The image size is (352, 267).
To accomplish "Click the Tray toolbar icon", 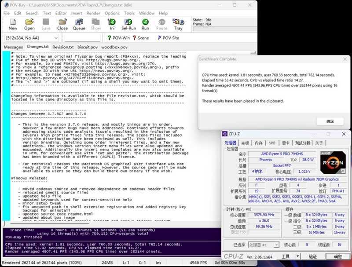I will pyautogui.click(x=178, y=24).
